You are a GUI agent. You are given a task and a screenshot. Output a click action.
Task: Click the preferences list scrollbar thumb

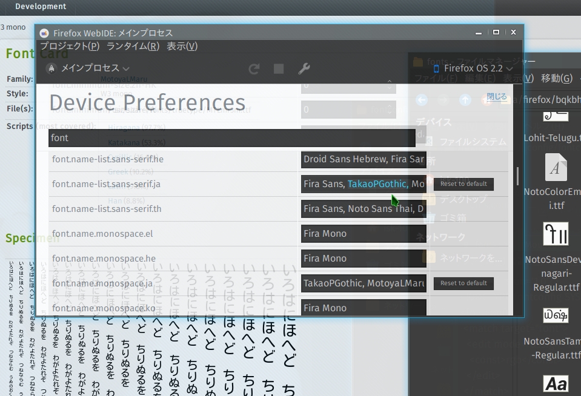tap(517, 176)
